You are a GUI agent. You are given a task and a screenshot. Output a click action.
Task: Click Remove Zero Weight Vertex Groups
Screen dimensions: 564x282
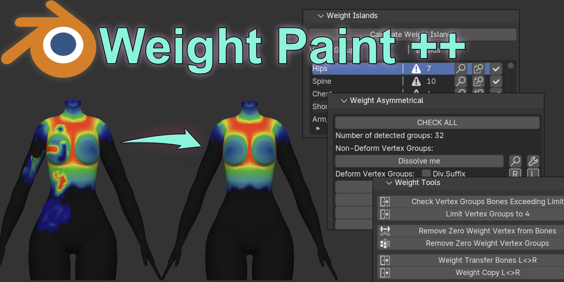click(471, 243)
